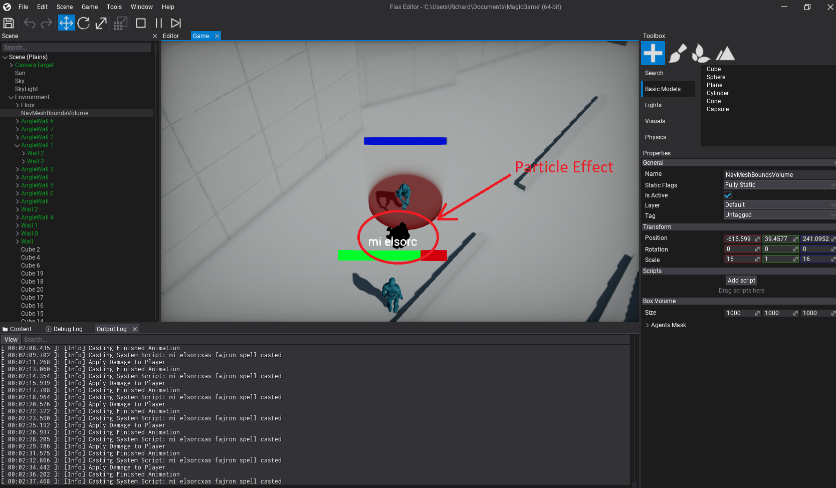836x488 pixels.
Task: Select Sphere from Basic Models list
Action: (716, 77)
